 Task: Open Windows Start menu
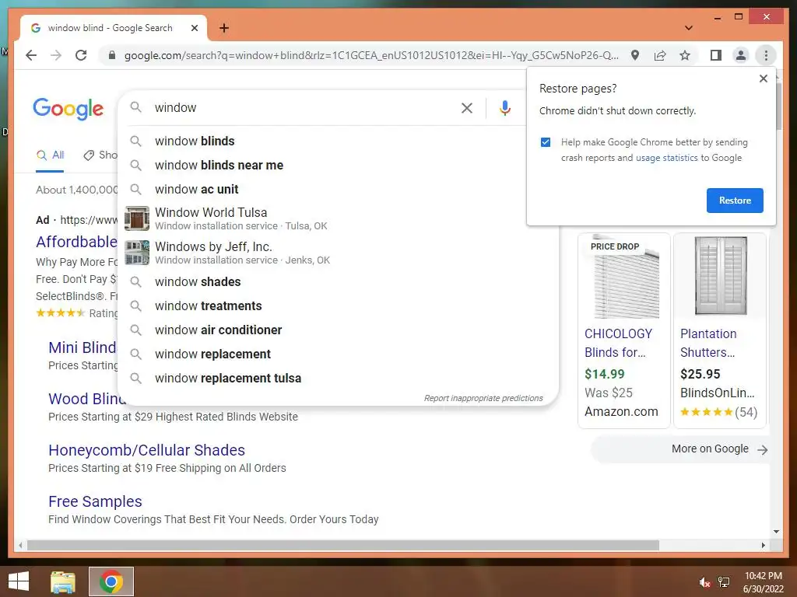click(19, 581)
